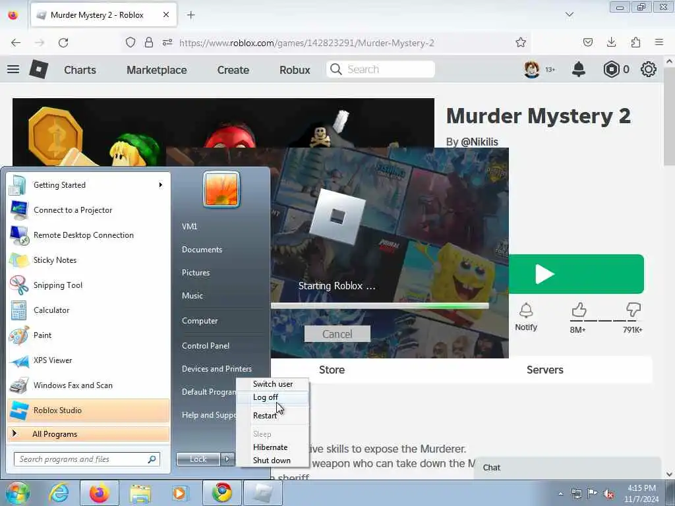Click the Roblox taskbar button
Screen dimensions: 675x506
tap(263, 493)
